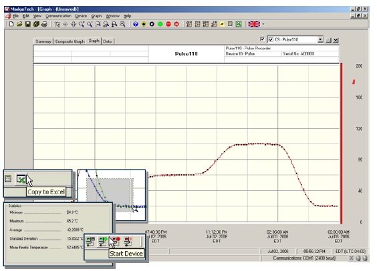Screen dimensions: 377x271
Task: Open the Edit menu
Action: (26, 16)
